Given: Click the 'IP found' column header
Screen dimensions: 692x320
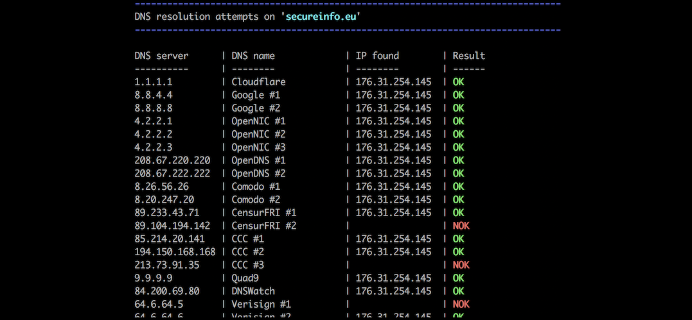Looking at the screenshot, I should (x=377, y=56).
